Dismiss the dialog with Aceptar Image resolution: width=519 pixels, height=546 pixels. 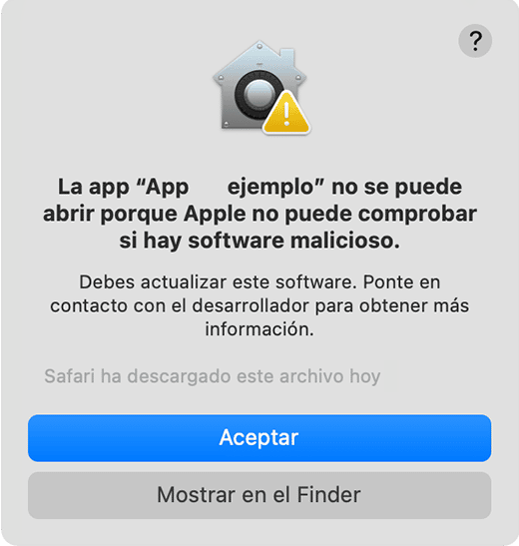[x=259, y=438]
